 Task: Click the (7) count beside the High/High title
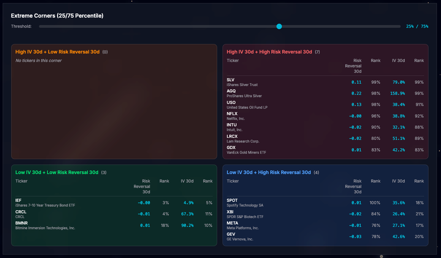317,52
